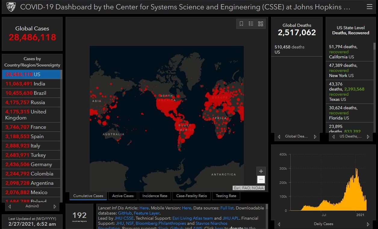Open Lancet article 'Here' link
Image resolution: width=378 pixels, height=229 pixels.
click(x=144, y=208)
